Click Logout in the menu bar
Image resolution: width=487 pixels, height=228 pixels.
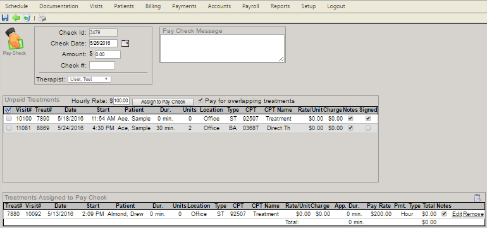336,6
